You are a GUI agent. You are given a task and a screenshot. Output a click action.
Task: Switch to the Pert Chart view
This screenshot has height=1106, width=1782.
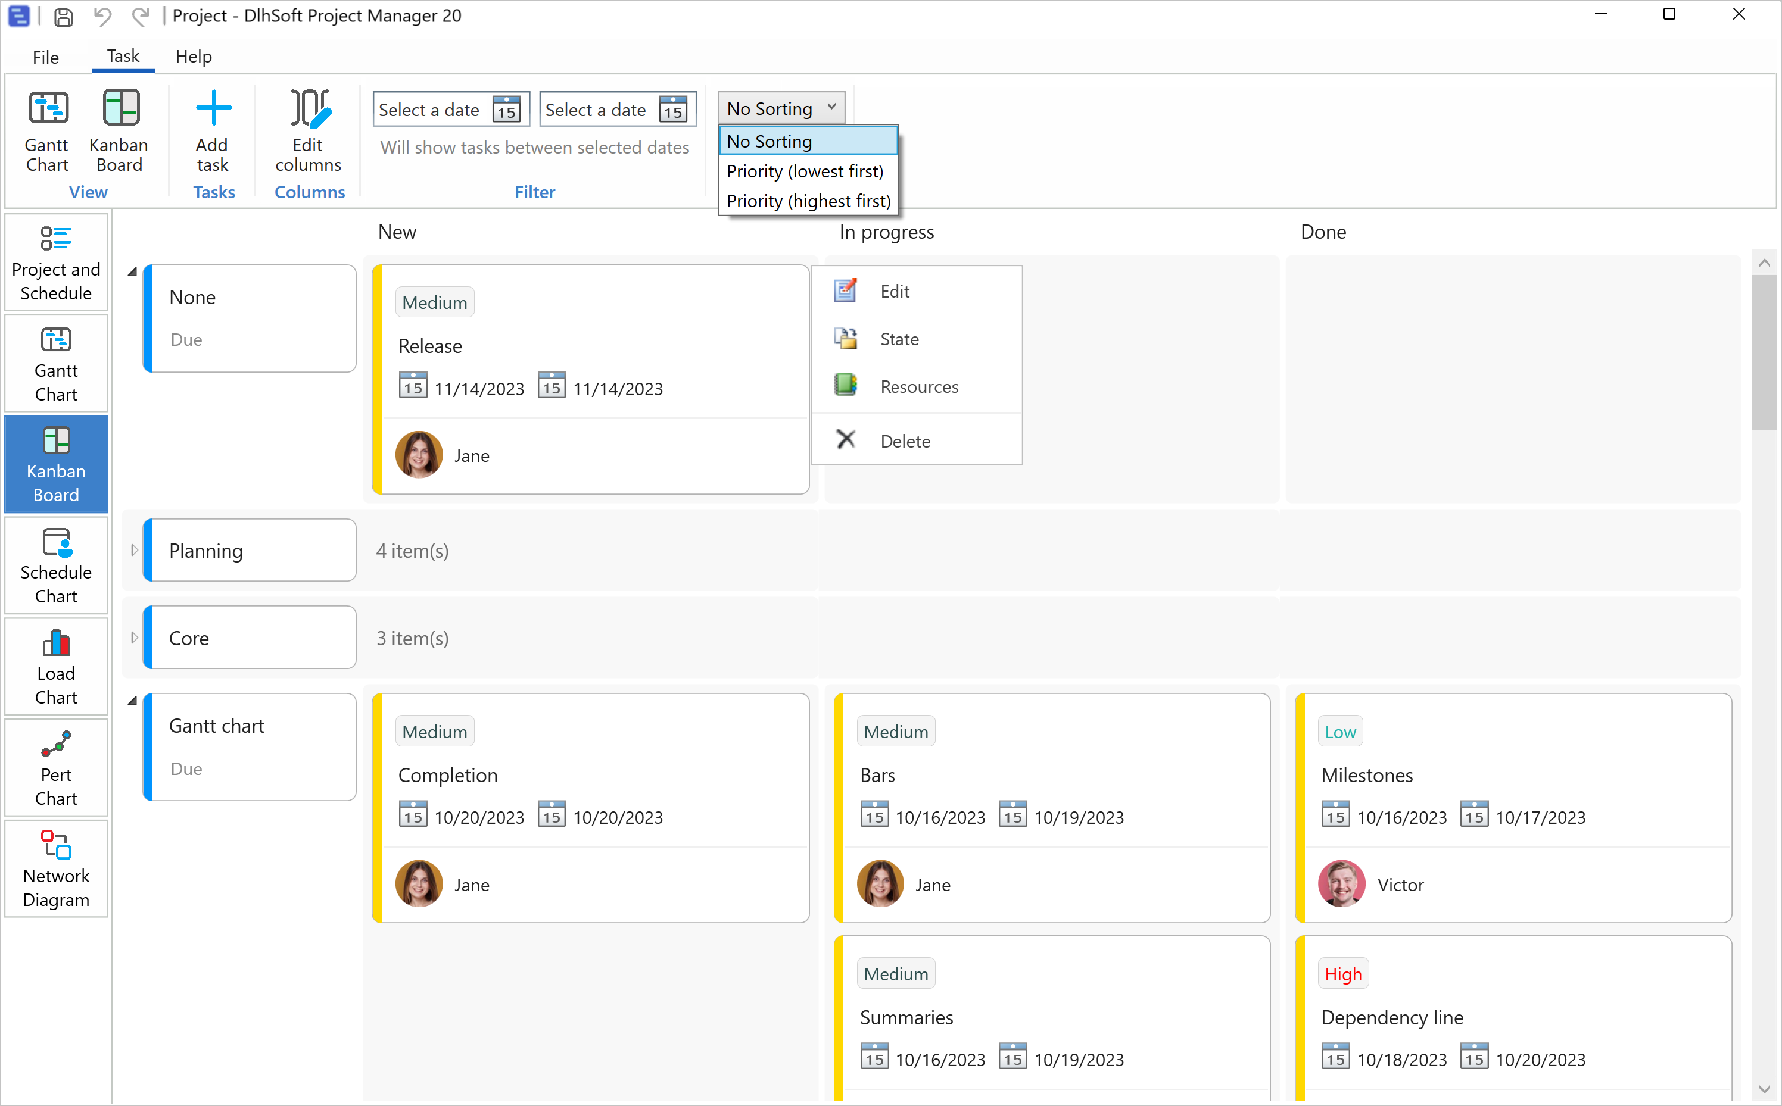[x=55, y=767]
